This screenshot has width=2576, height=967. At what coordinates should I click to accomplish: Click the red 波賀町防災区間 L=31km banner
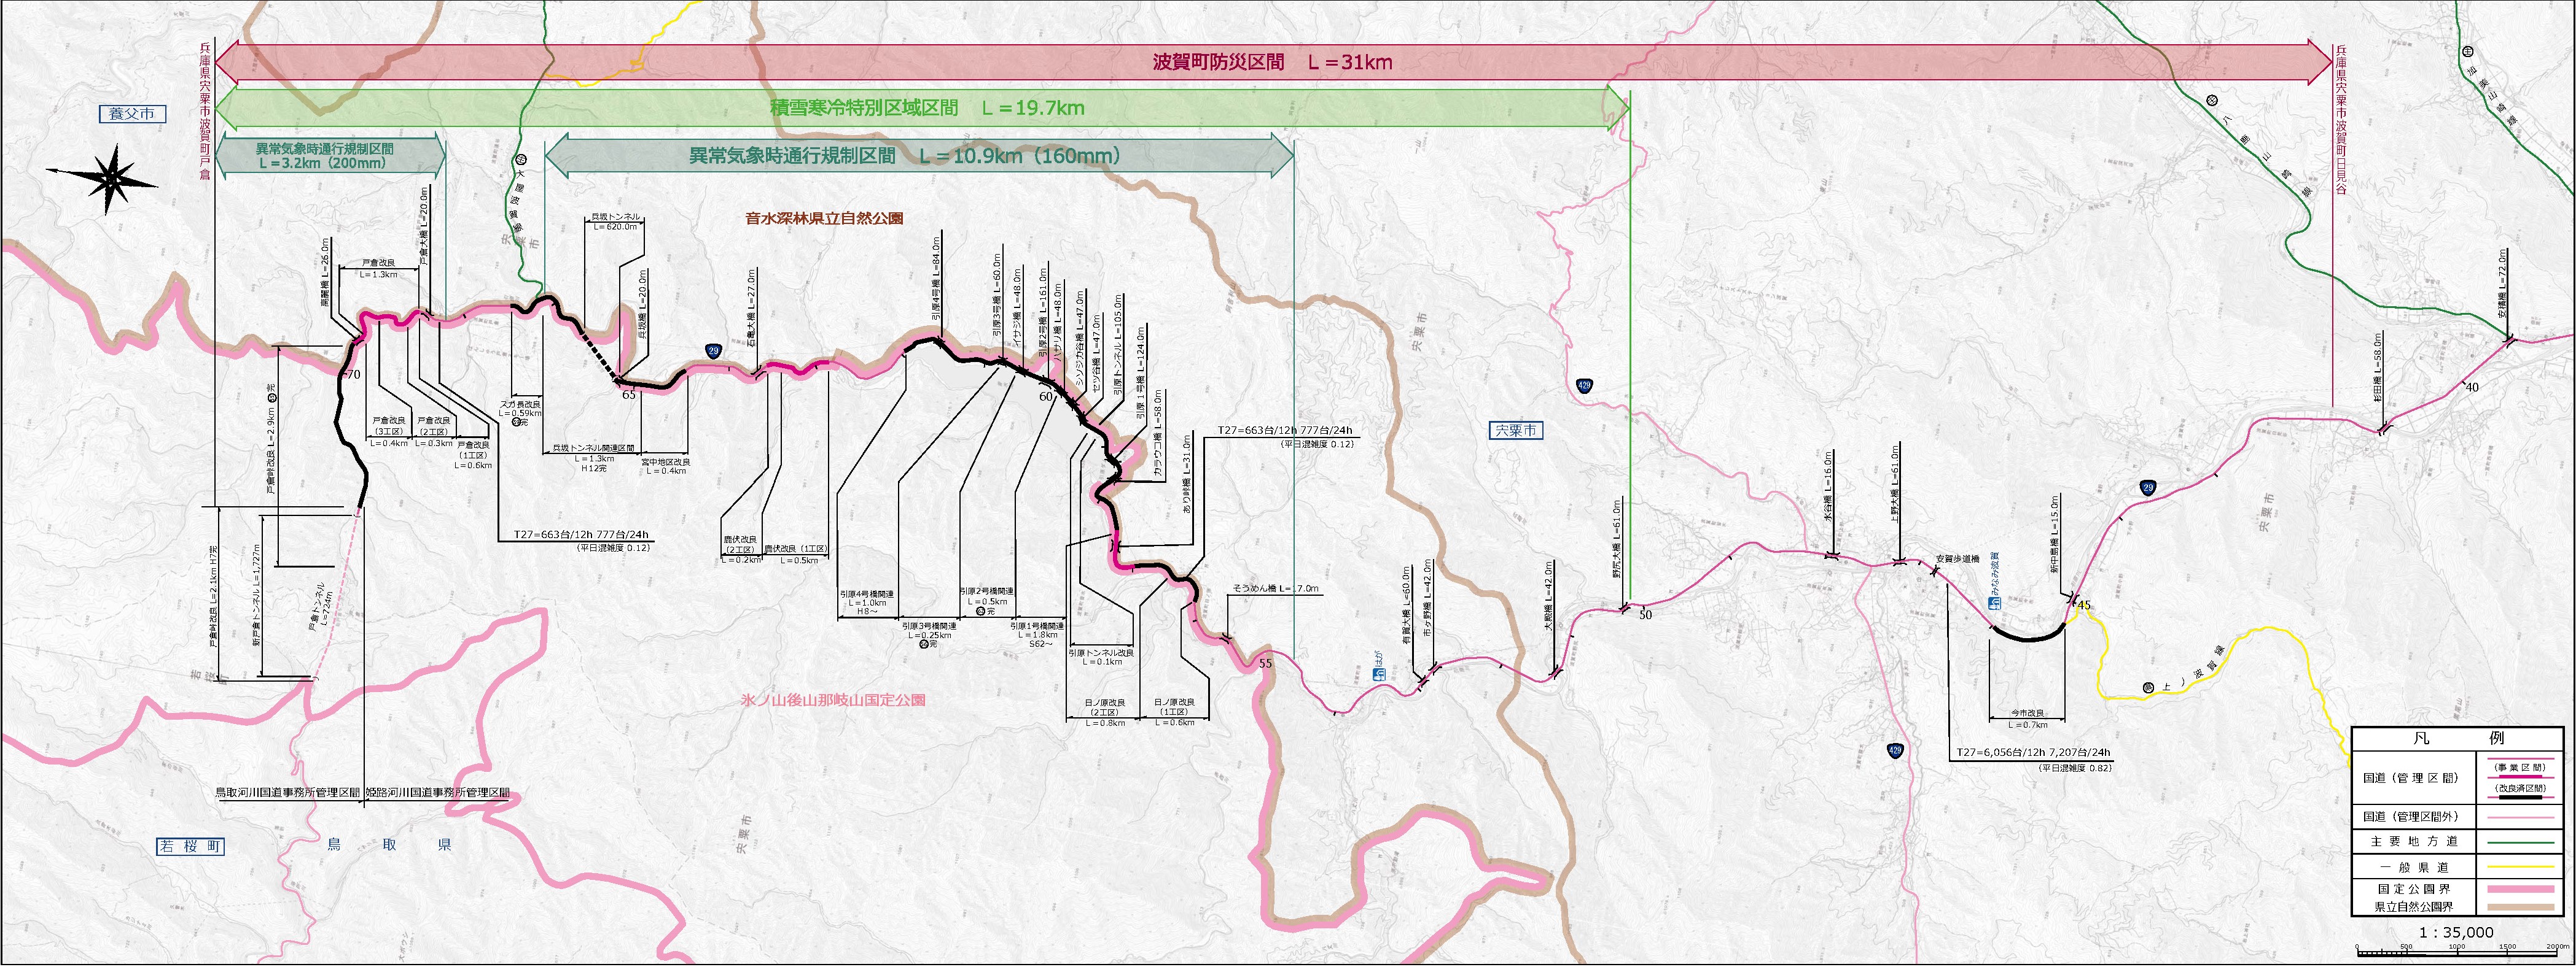pyautogui.click(x=1272, y=62)
